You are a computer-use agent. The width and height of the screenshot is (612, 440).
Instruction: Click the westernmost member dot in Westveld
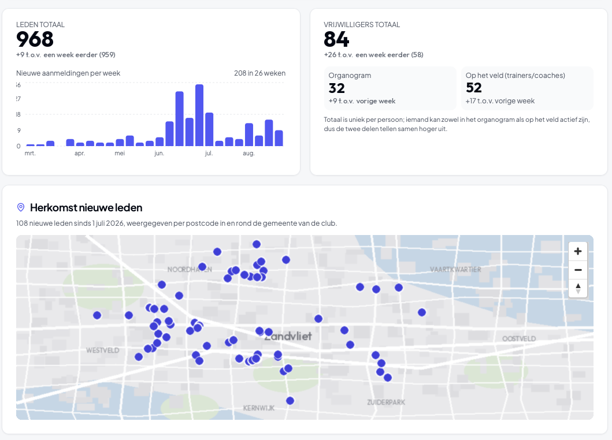pos(97,315)
